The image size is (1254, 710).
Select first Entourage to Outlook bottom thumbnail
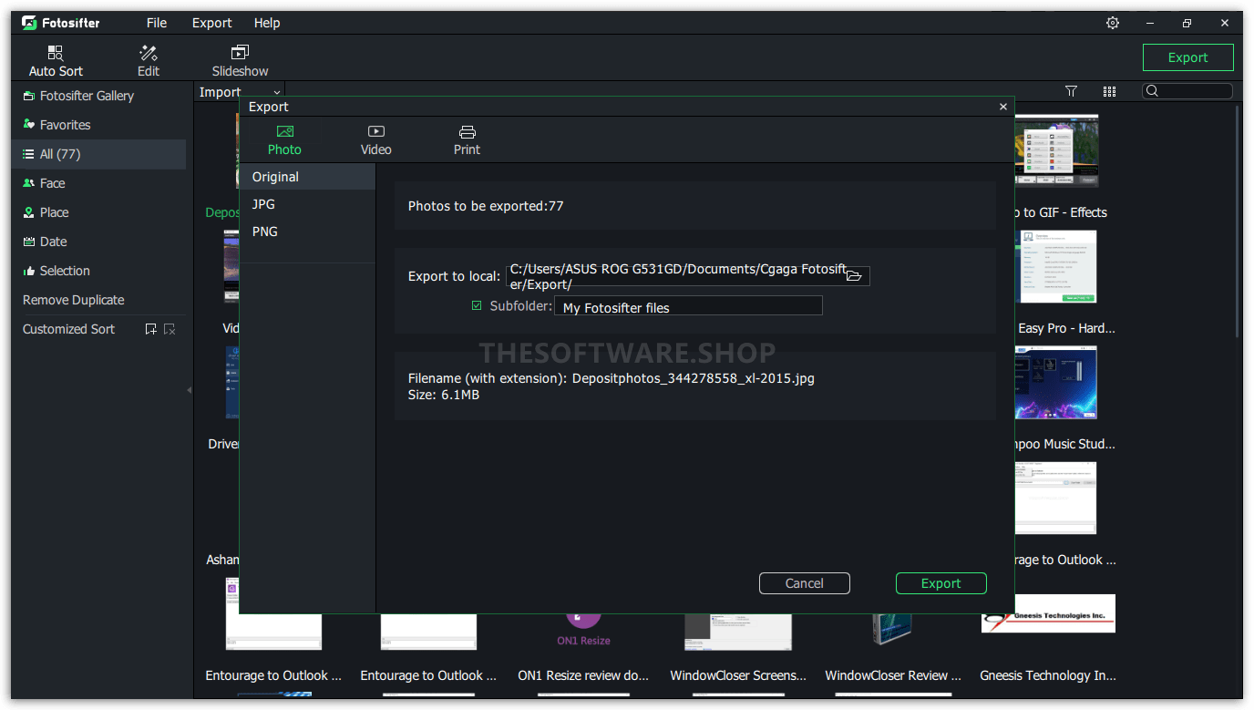(x=273, y=612)
